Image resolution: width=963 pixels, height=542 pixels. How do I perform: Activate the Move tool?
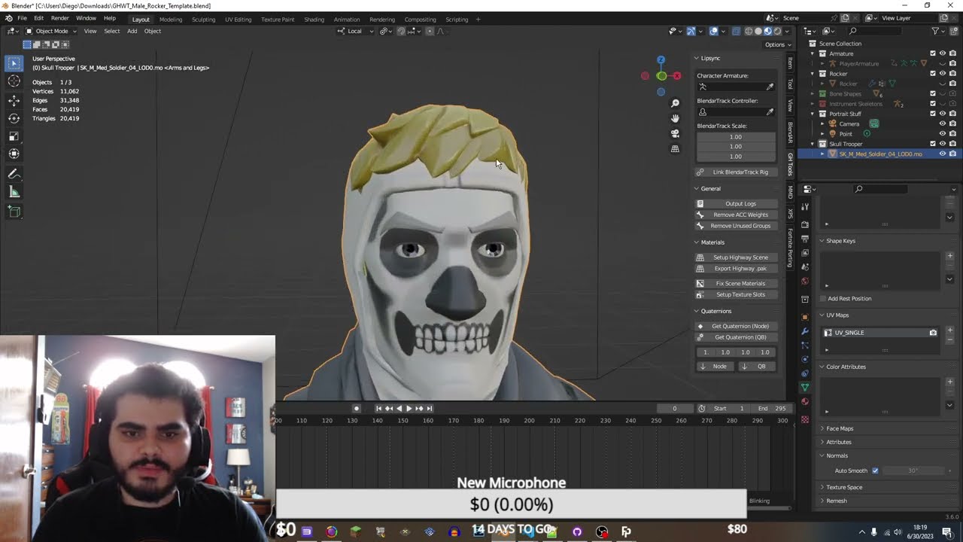(14, 100)
